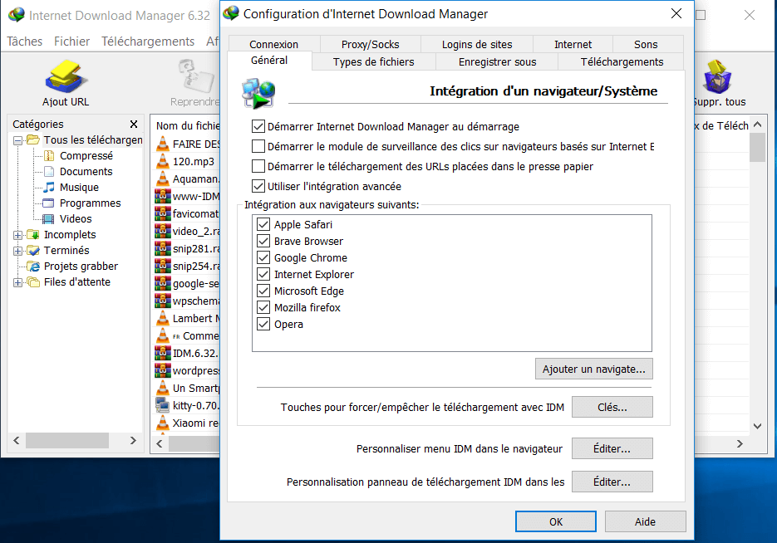Open the Tâches menu
The height and width of the screenshot is (543, 777).
[x=25, y=42]
